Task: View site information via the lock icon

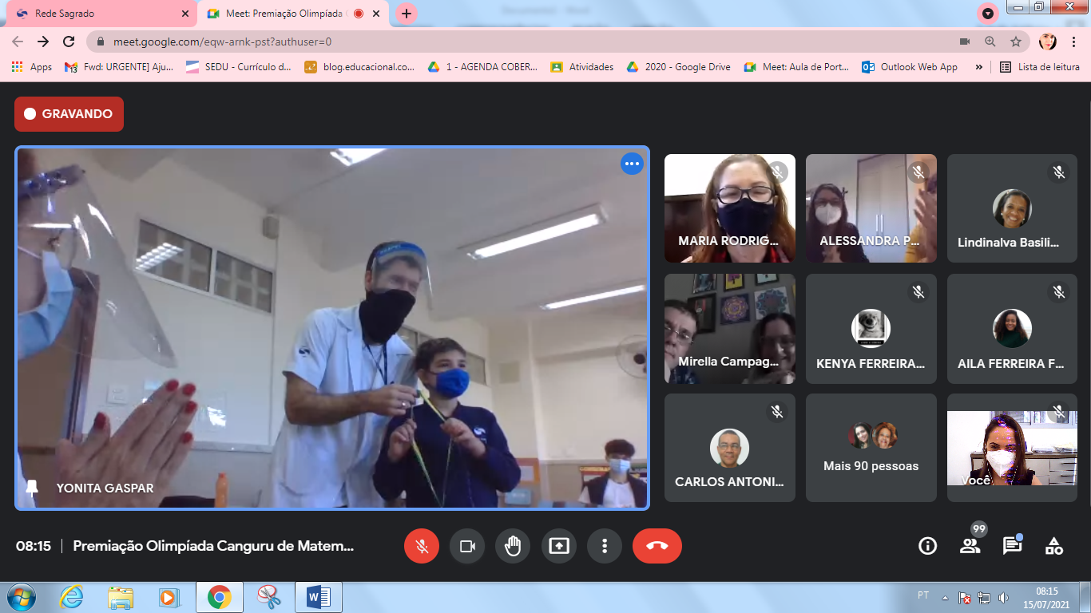Action: click(101, 42)
